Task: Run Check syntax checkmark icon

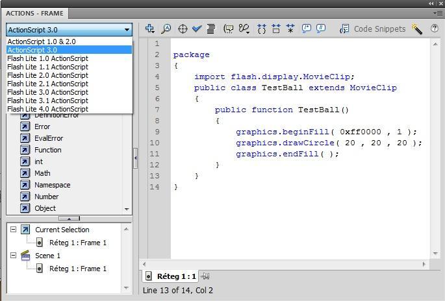Action: click(197, 29)
